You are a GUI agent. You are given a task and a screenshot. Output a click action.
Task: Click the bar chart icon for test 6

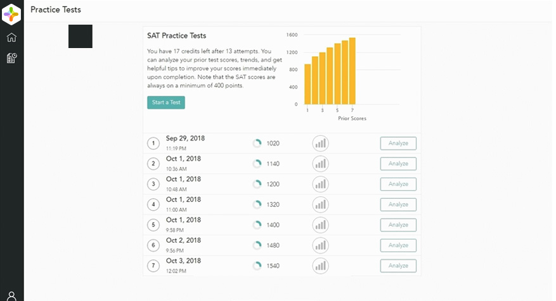(321, 245)
